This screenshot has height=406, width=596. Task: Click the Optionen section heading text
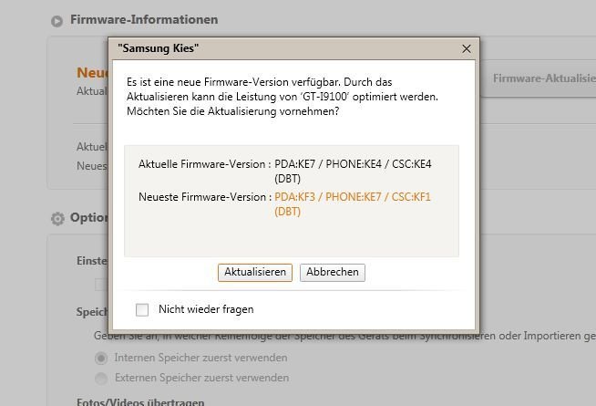tap(89, 218)
